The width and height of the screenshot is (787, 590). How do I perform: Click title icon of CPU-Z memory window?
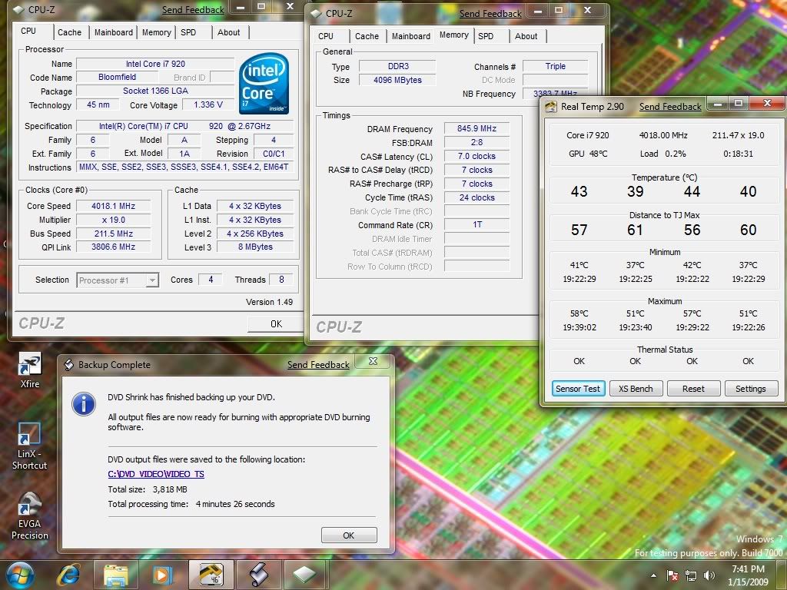point(316,14)
